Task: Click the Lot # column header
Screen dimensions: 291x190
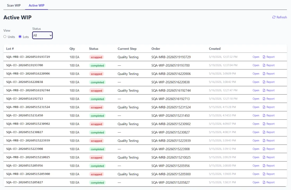Action: pyautogui.click(x=10, y=49)
